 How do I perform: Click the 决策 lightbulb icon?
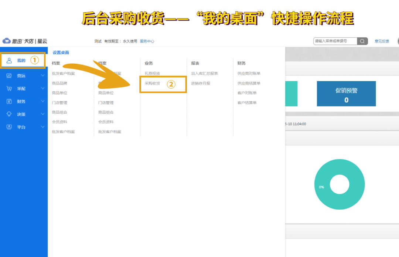click(9, 114)
